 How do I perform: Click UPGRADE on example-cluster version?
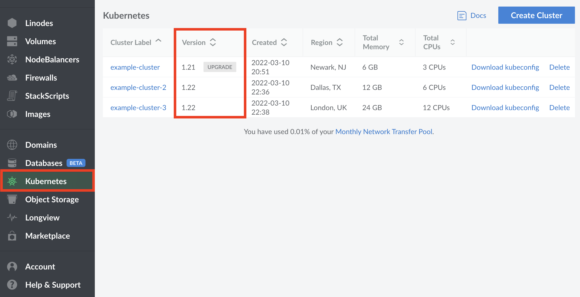[220, 67]
